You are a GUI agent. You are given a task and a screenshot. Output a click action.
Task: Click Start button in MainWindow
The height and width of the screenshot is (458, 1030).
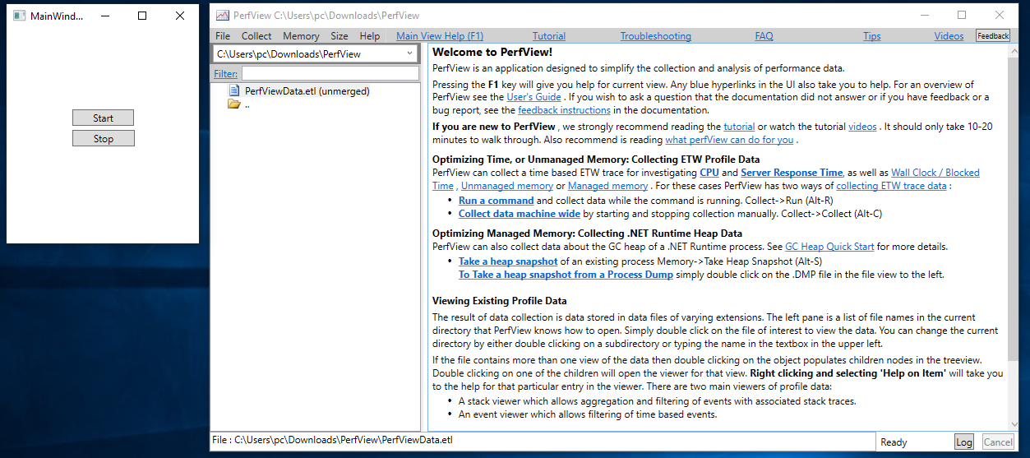103,118
